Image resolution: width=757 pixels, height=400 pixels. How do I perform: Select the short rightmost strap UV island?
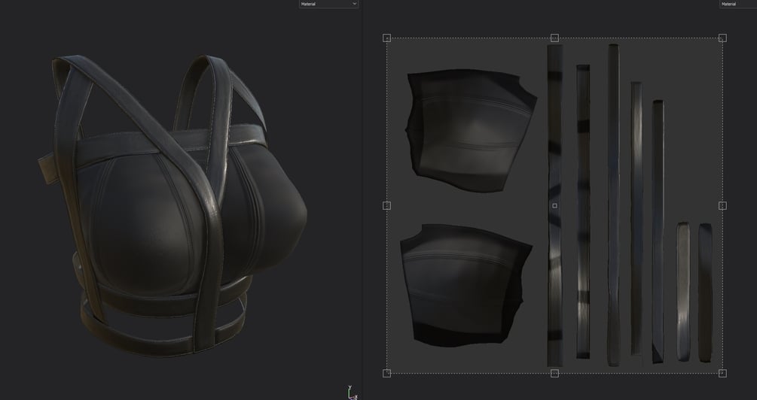coord(705,292)
